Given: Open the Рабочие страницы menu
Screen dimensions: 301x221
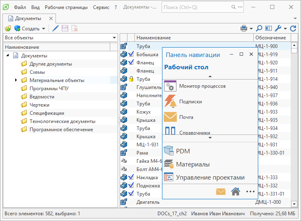Looking at the screenshot, I should (66, 7).
